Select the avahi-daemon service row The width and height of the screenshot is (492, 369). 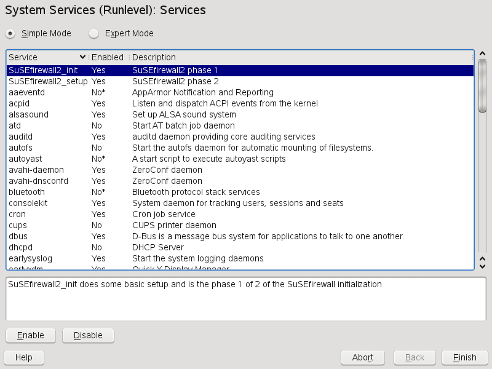tap(240, 170)
